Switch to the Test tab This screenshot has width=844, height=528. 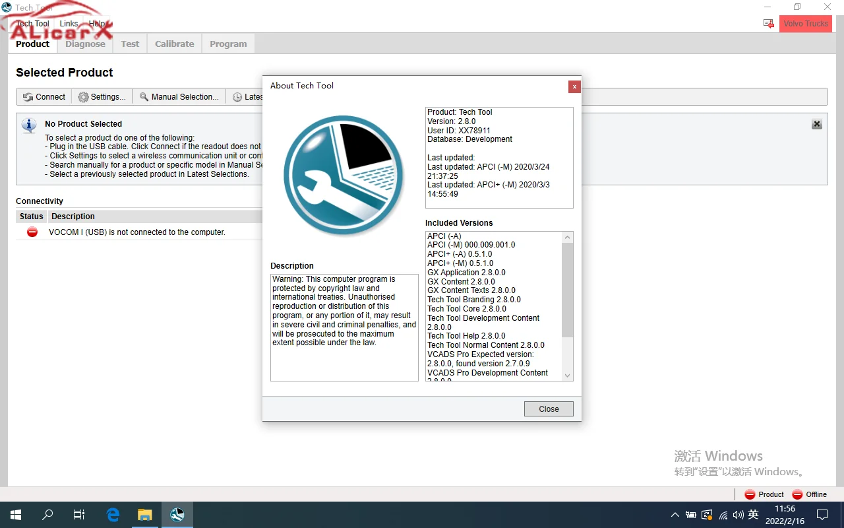(x=130, y=44)
